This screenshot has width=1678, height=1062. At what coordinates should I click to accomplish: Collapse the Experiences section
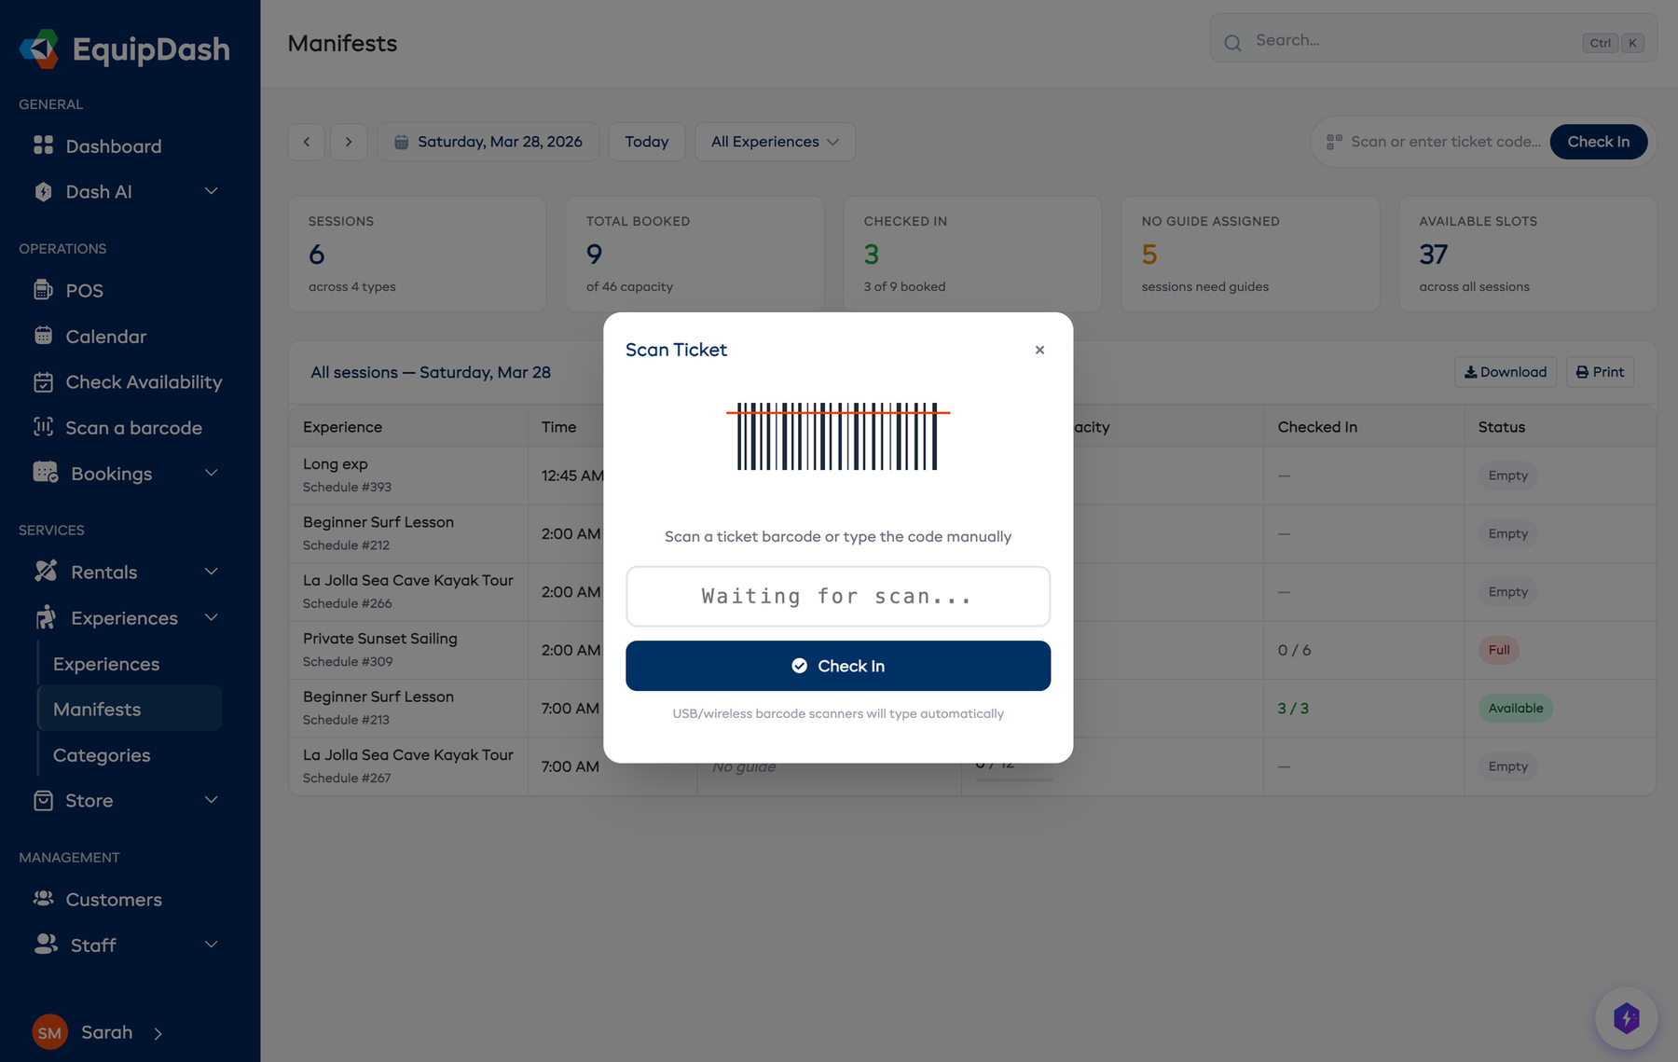211,617
